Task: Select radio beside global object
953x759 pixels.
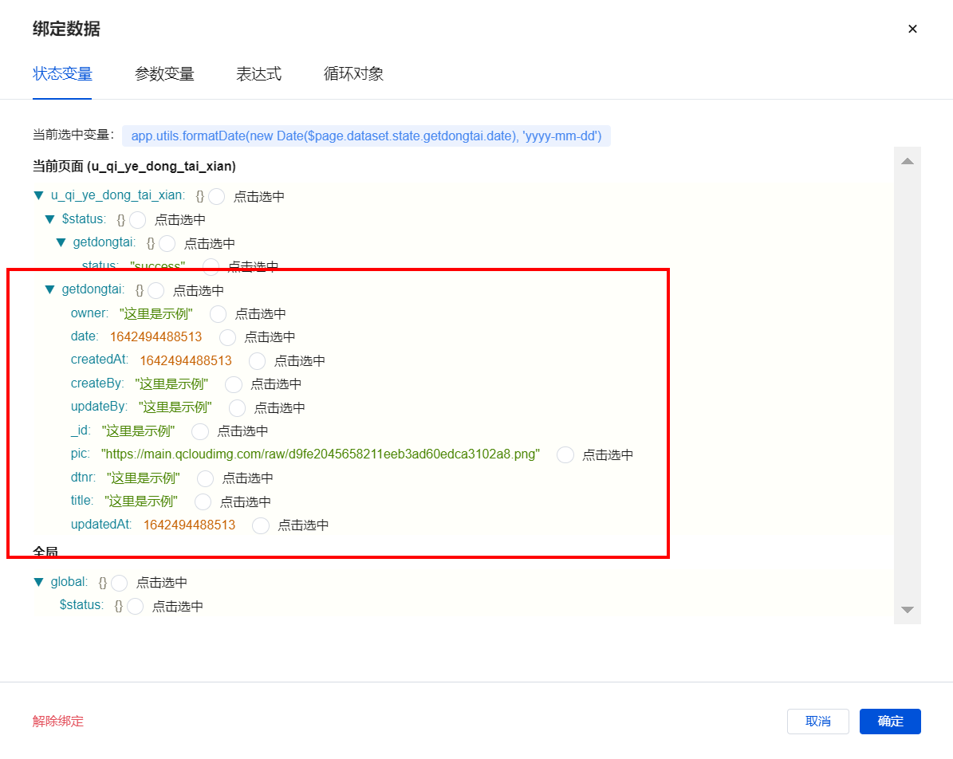Action: pyautogui.click(x=119, y=583)
